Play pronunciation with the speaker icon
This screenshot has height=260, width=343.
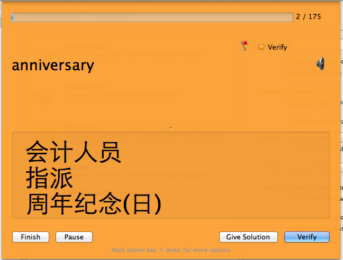[320, 64]
